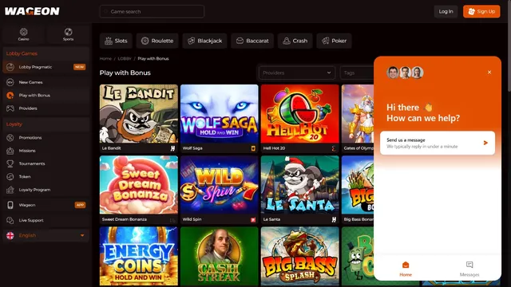Click the Token sidebar icon
The height and width of the screenshot is (287, 511).
[x=10, y=177]
